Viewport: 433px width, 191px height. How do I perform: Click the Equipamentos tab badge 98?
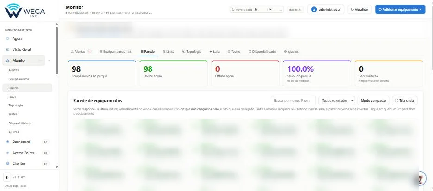tap(129, 51)
